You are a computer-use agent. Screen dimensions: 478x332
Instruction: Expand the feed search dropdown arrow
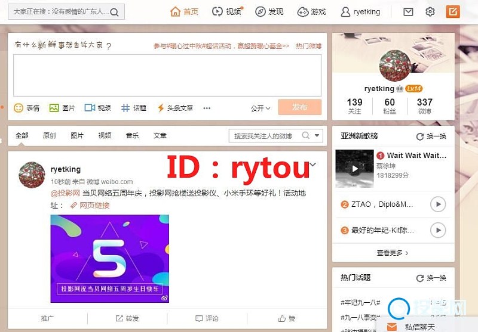pyautogui.click(x=317, y=135)
